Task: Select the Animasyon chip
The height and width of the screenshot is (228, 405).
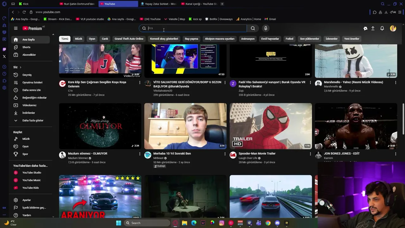Action: 248,39
